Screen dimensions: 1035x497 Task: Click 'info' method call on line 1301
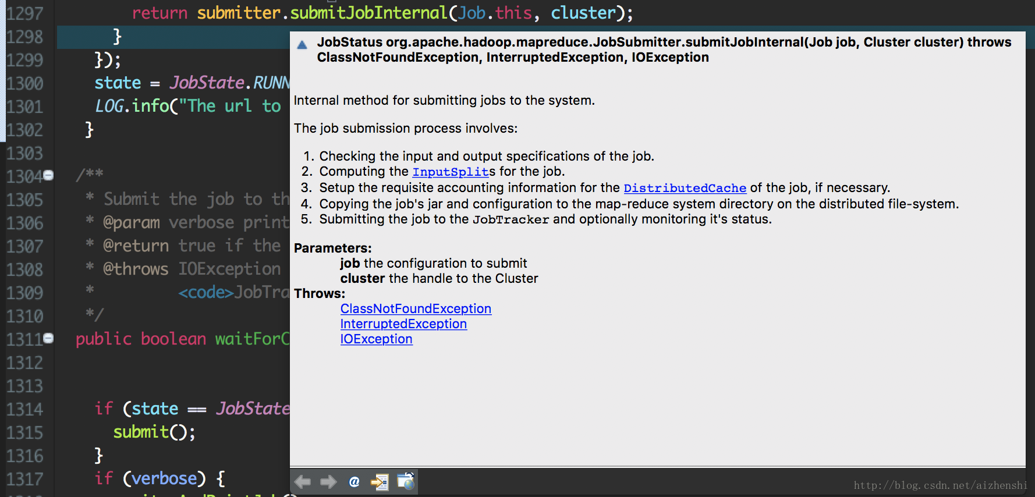tap(150, 106)
